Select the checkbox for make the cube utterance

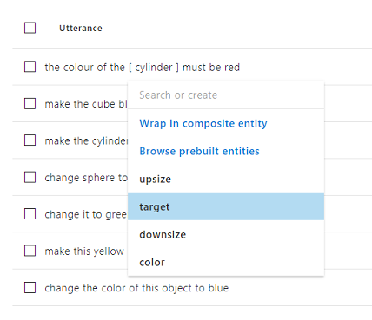click(x=30, y=103)
